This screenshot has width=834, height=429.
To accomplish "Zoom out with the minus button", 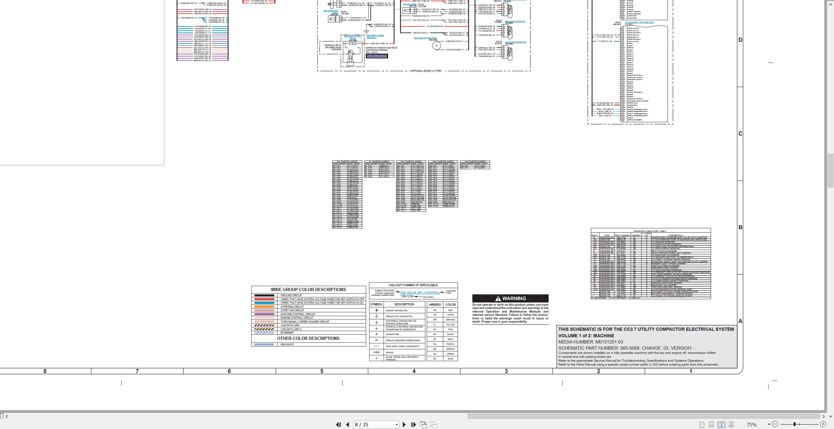I will click(x=775, y=424).
